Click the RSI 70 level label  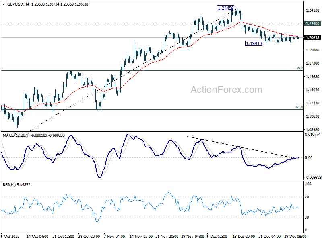307,197
